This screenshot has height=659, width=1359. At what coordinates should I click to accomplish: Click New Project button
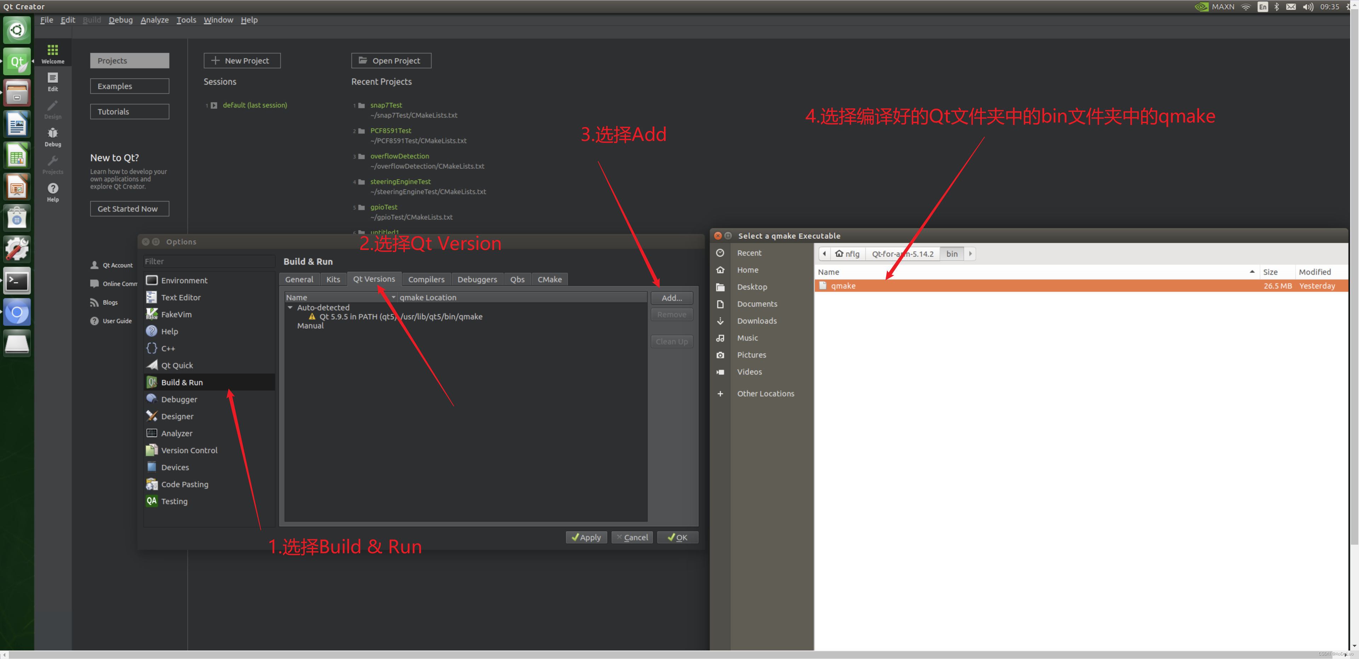242,60
